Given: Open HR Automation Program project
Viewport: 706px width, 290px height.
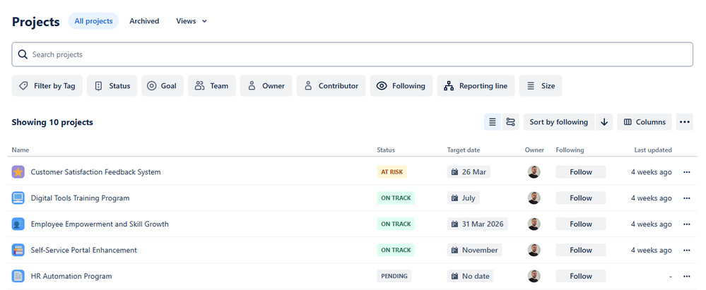Looking at the screenshot, I should pyautogui.click(x=71, y=276).
